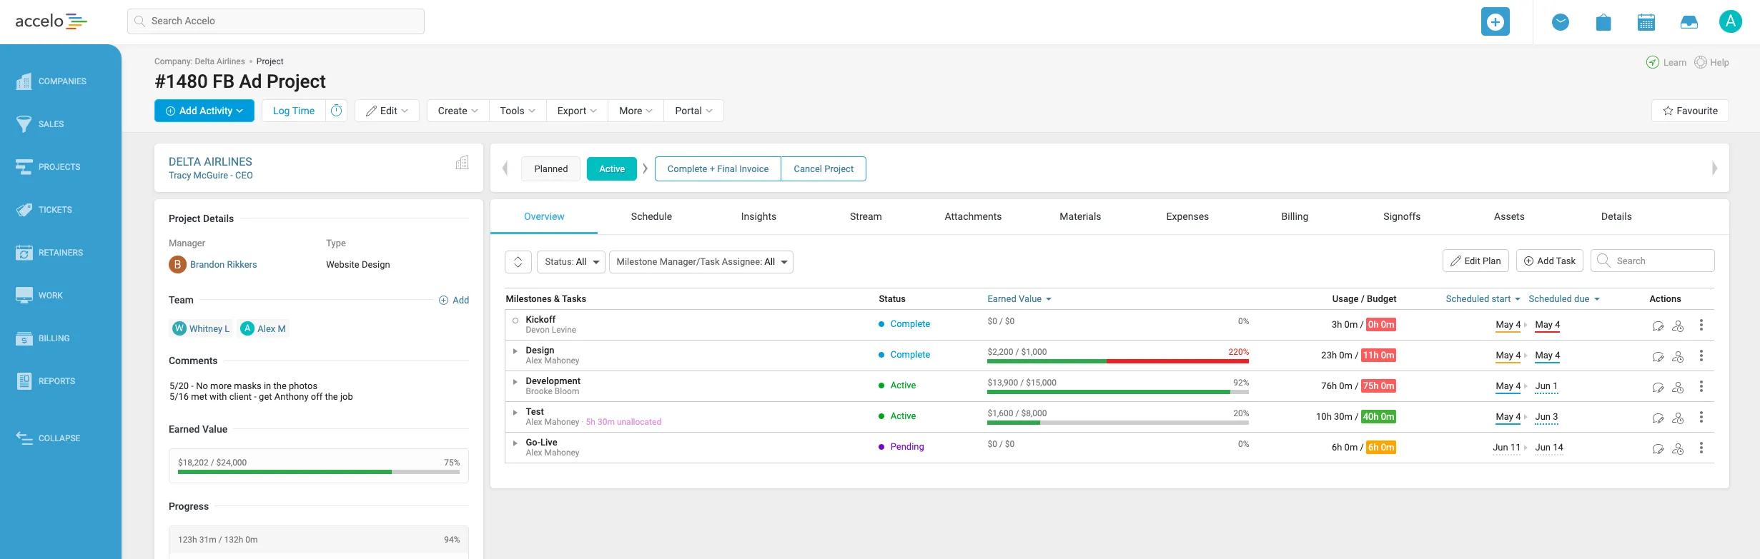Open the Portal menu
This screenshot has height=559, width=1760.
coord(693,111)
